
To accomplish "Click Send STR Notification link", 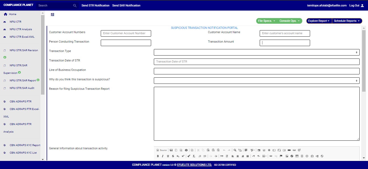I will point(95,5).
